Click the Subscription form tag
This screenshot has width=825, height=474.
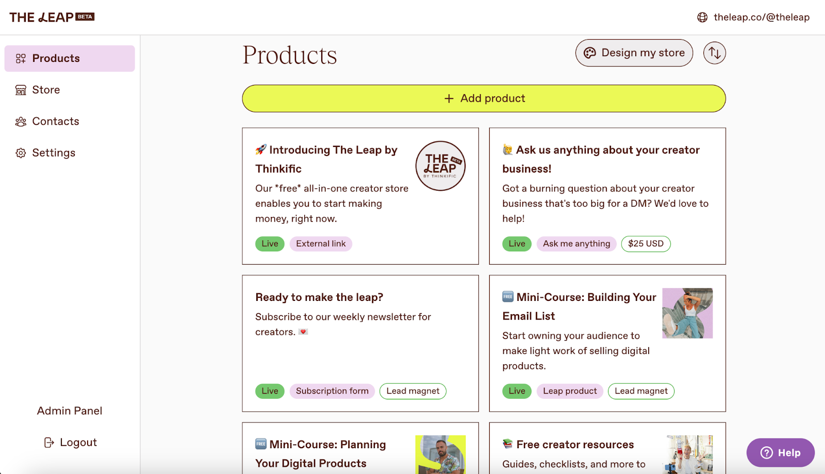[332, 391]
